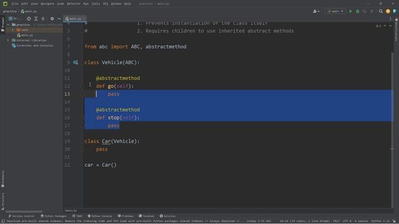Collapse fold marker at class Car line 19
399x224 pixels.
pos(82,141)
